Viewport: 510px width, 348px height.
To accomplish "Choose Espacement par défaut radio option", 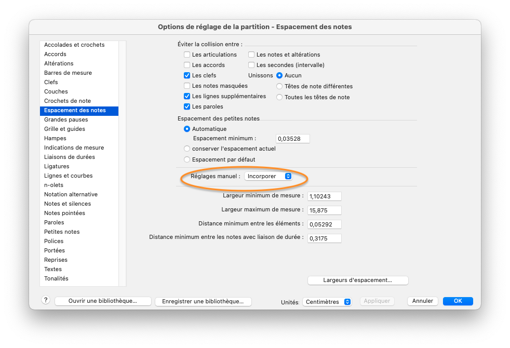I will click(187, 159).
